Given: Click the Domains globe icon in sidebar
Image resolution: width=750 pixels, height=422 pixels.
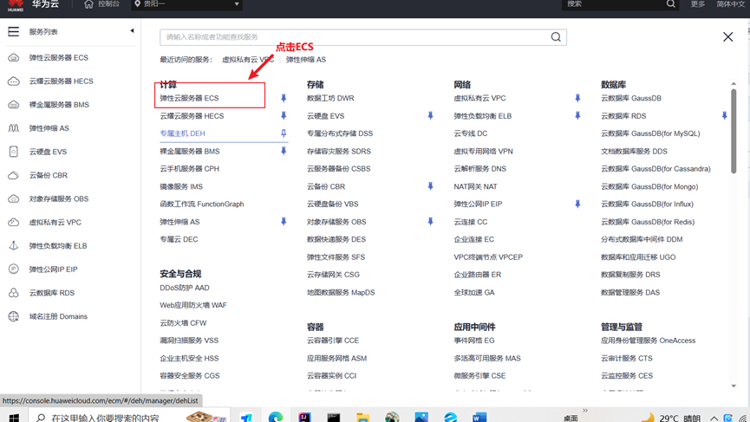Looking at the screenshot, I should click(13, 316).
